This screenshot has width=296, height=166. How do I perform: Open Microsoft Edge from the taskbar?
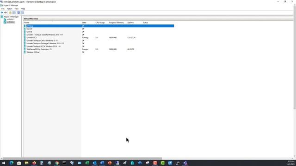click(12, 163)
